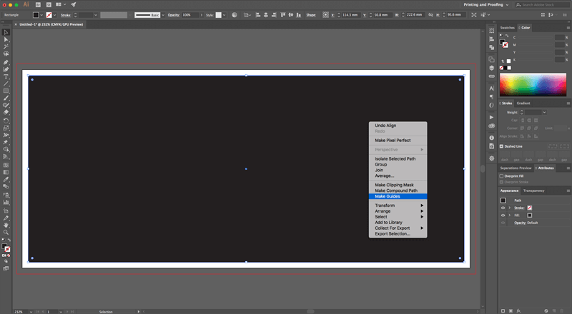Screen dimensions: 572x314
Task: Switch to the Transparency tab
Action: pyautogui.click(x=533, y=191)
